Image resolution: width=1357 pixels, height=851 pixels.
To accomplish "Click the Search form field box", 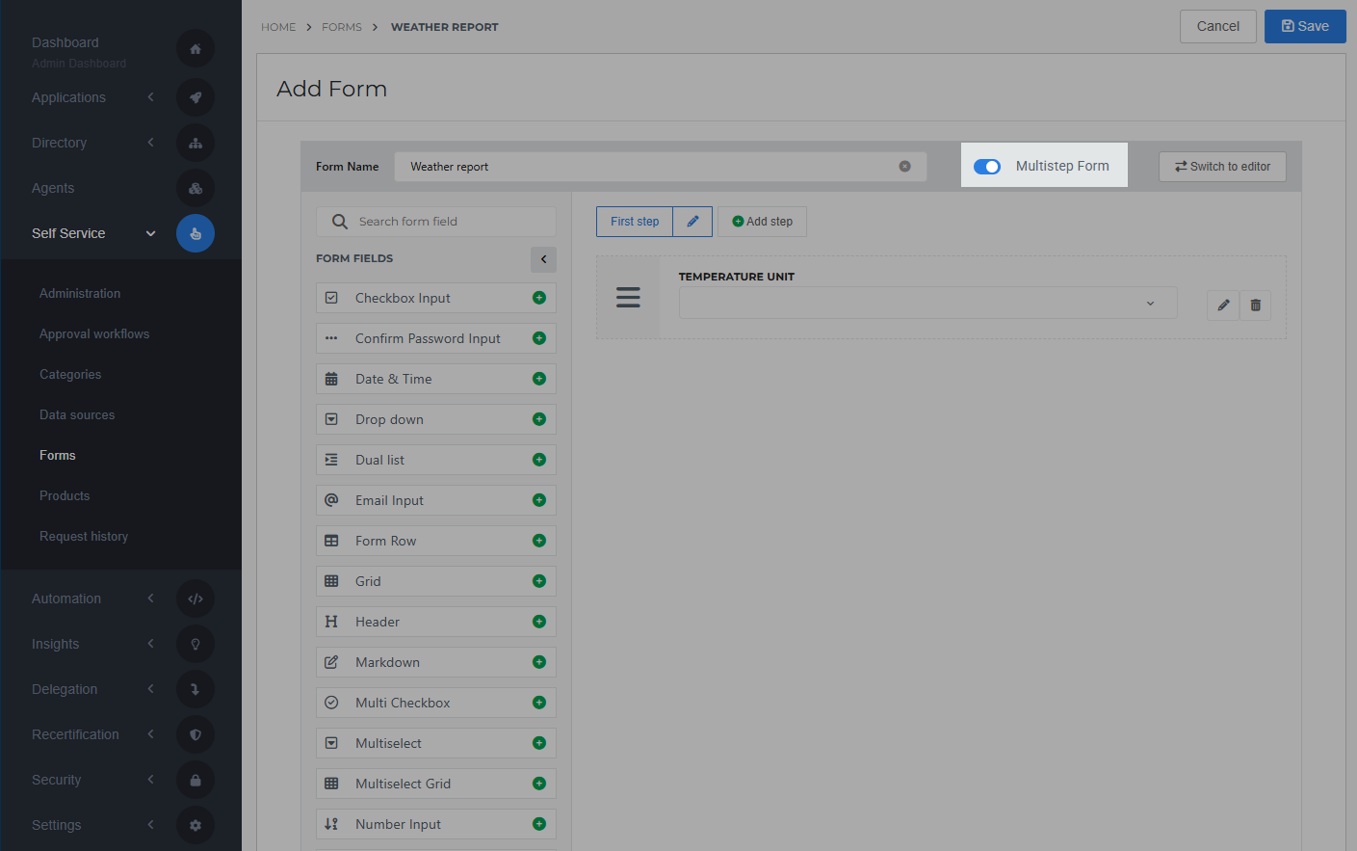I will click(x=435, y=221).
